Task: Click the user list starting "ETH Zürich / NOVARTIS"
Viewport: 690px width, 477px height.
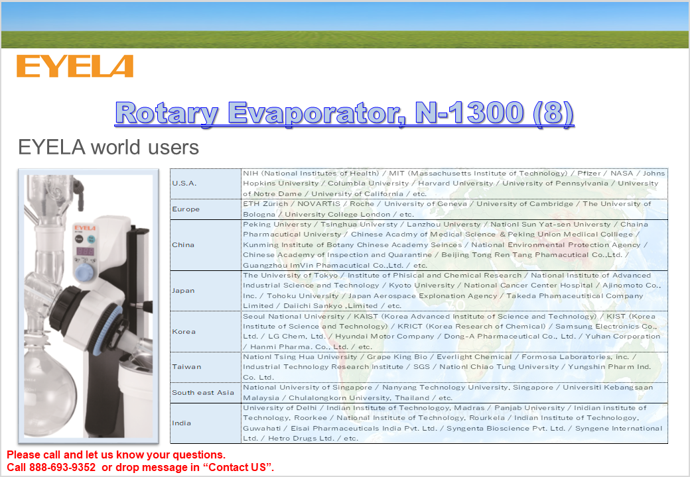Action: 454,209
